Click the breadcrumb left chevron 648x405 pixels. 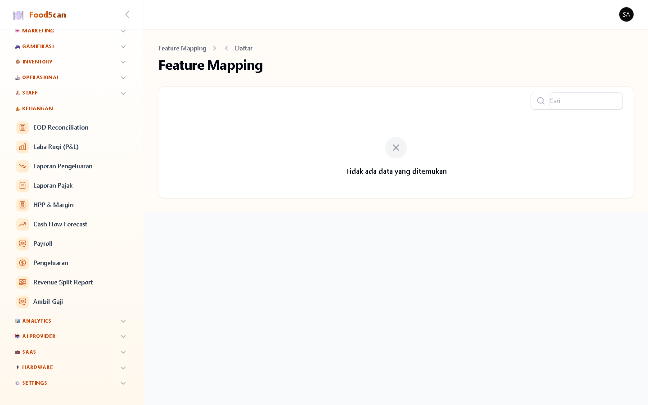[x=226, y=48]
